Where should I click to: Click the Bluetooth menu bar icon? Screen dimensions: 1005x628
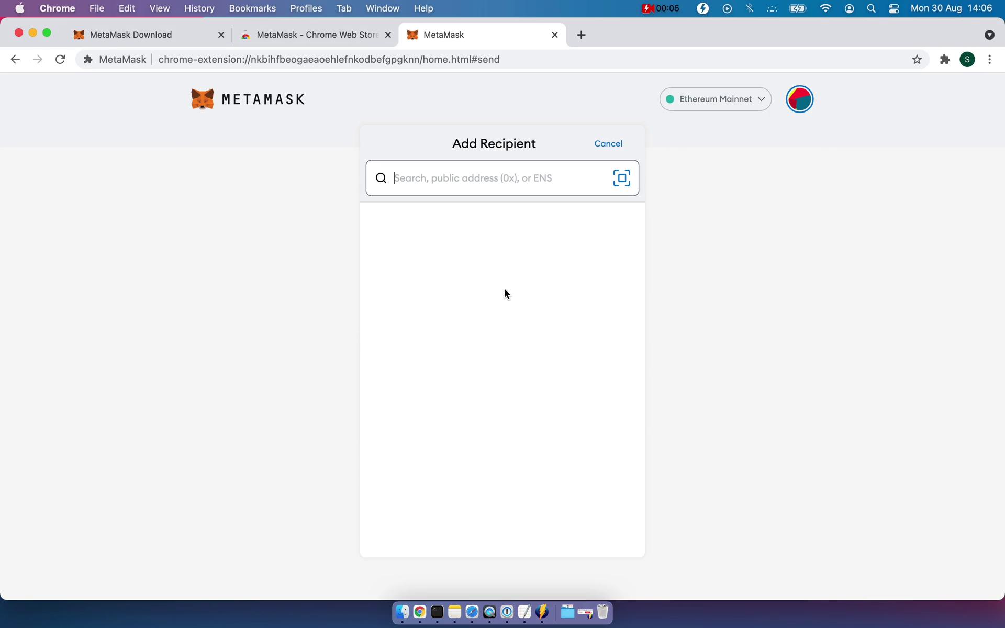click(750, 8)
